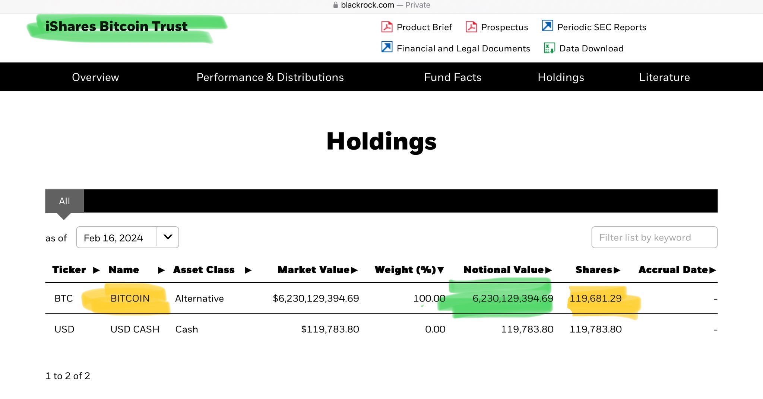The height and width of the screenshot is (399, 763).
Task: Click the Feb 16, 2024 date field
Action: pos(116,237)
